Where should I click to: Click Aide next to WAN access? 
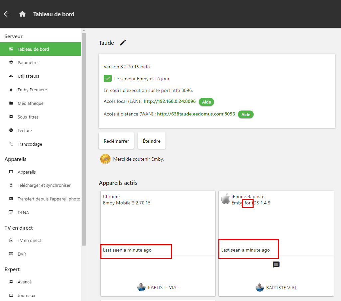point(246,114)
